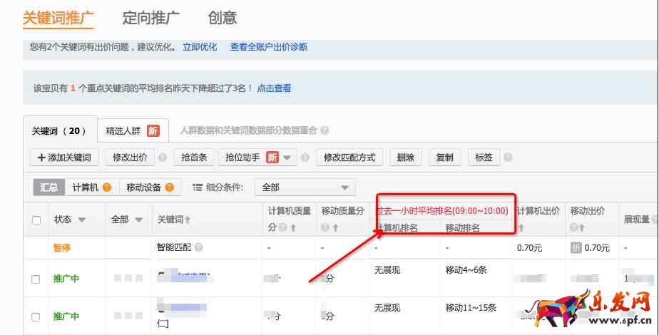Click the help icon after 标签 button

coord(507,158)
